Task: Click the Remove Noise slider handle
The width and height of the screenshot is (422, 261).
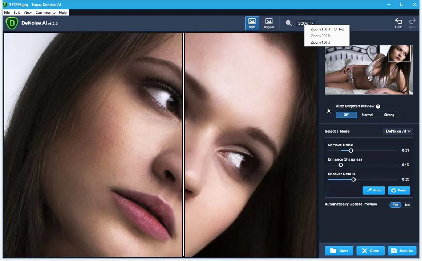Action: tap(351, 150)
